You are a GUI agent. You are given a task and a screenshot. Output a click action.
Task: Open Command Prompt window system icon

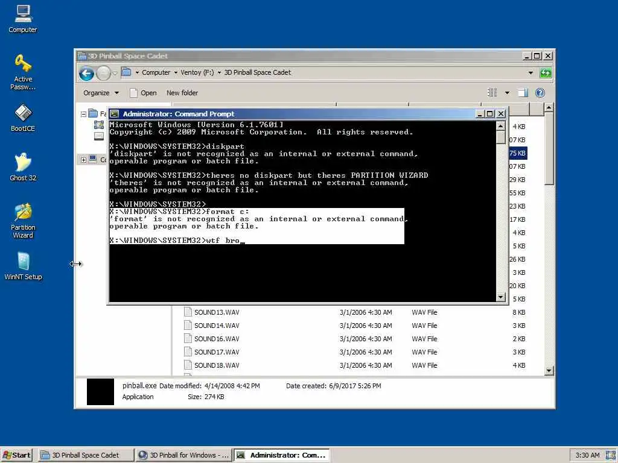tap(114, 114)
